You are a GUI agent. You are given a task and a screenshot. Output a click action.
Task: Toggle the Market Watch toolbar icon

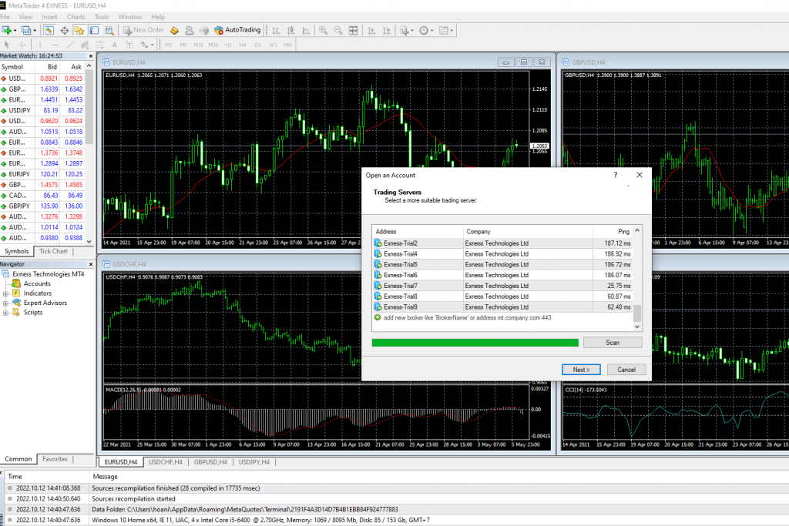(49, 30)
